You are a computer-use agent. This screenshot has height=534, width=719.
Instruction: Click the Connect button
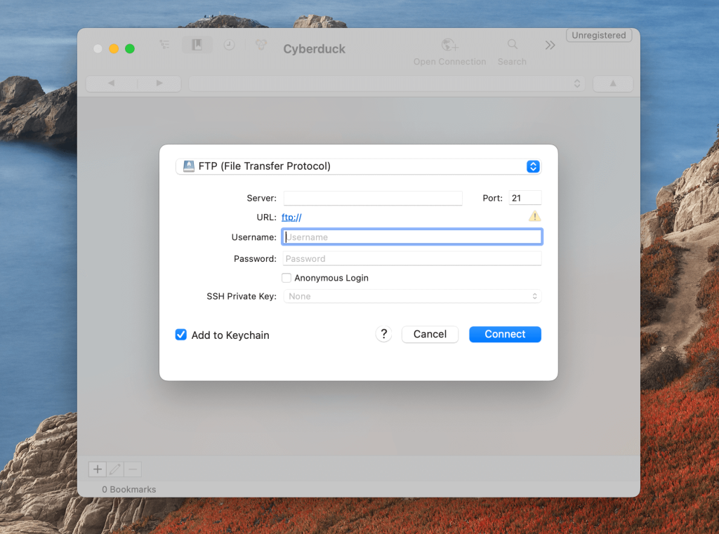pyautogui.click(x=505, y=335)
